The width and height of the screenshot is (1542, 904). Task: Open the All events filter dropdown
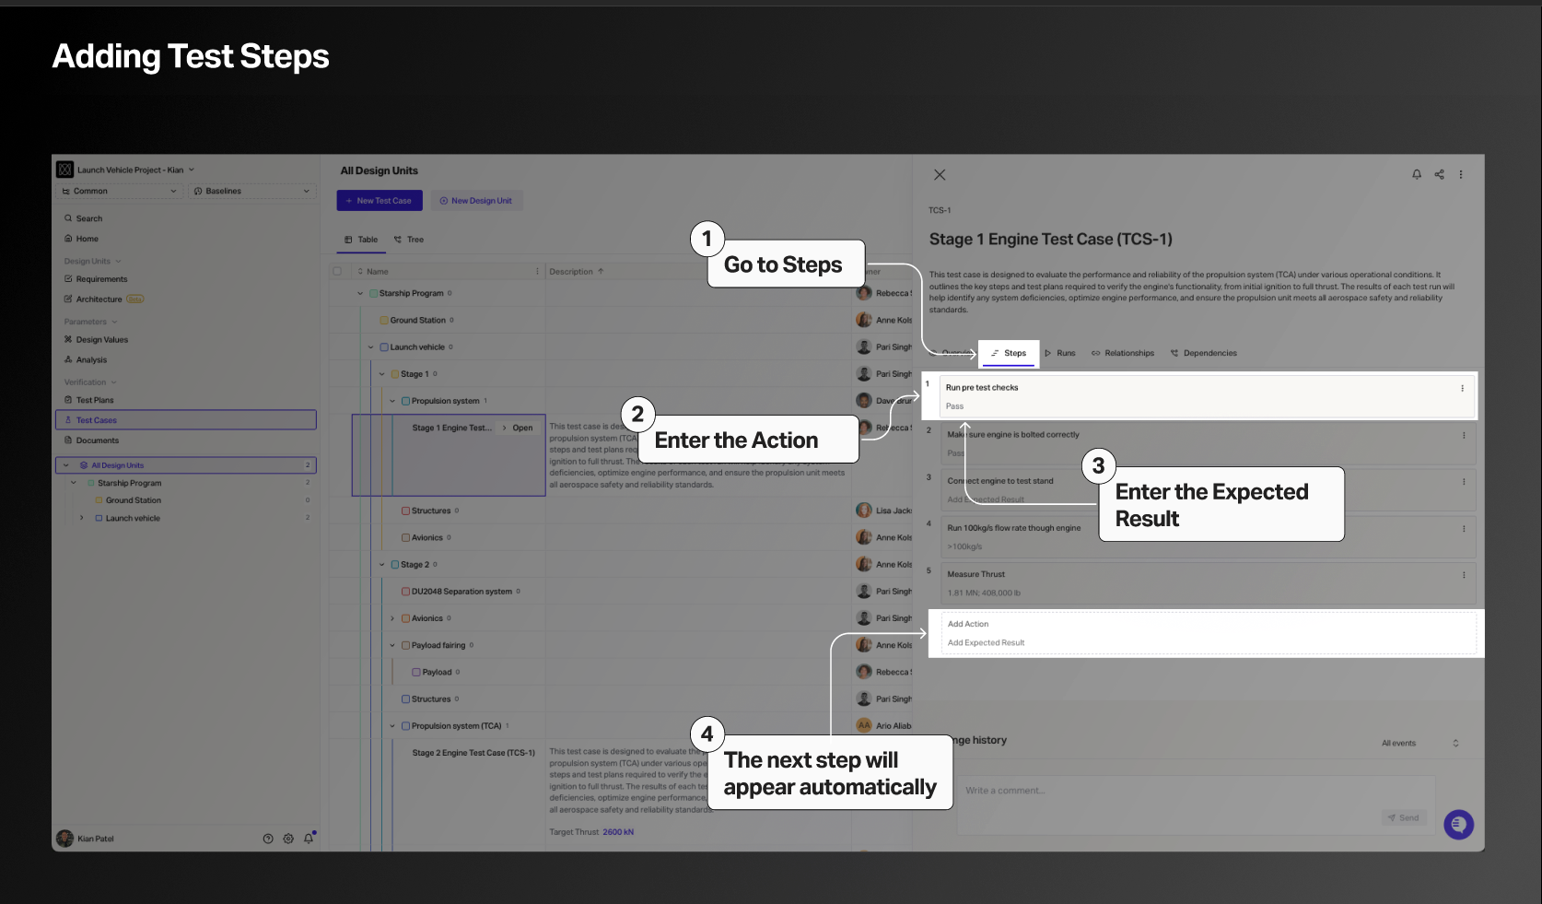click(x=1419, y=743)
